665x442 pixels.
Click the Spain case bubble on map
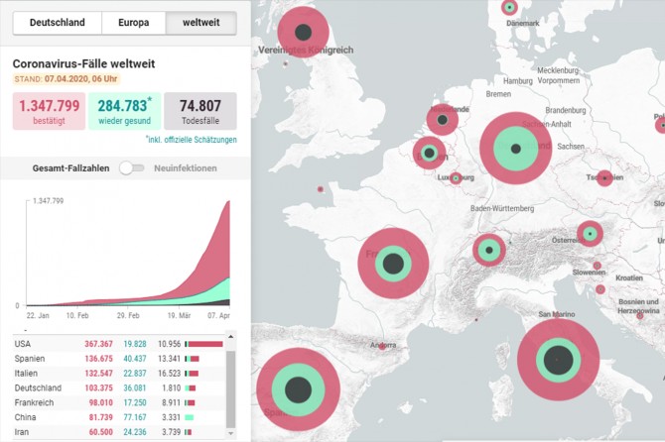click(x=298, y=389)
